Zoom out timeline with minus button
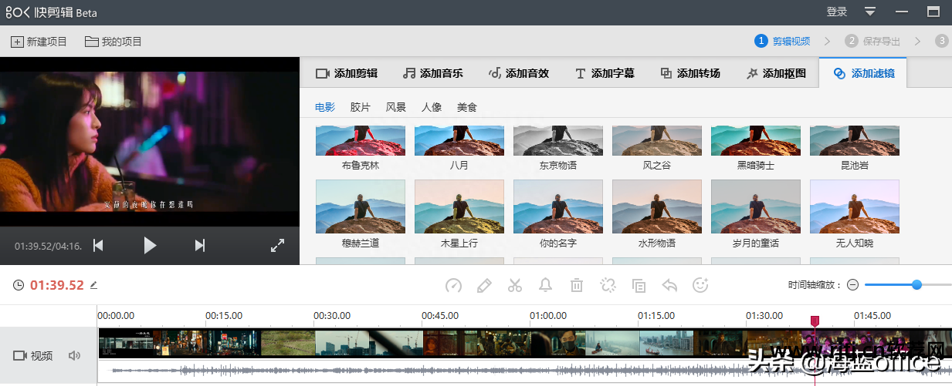The height and width of the screenshot is (386, 952). click(852, 285)
